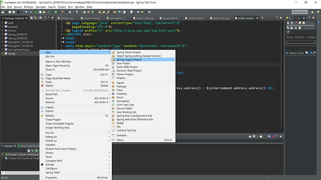Click the green Class icon in submenu
Image resolution: width=321 pixels, height=180 pixels.
(x=113, y=90)
